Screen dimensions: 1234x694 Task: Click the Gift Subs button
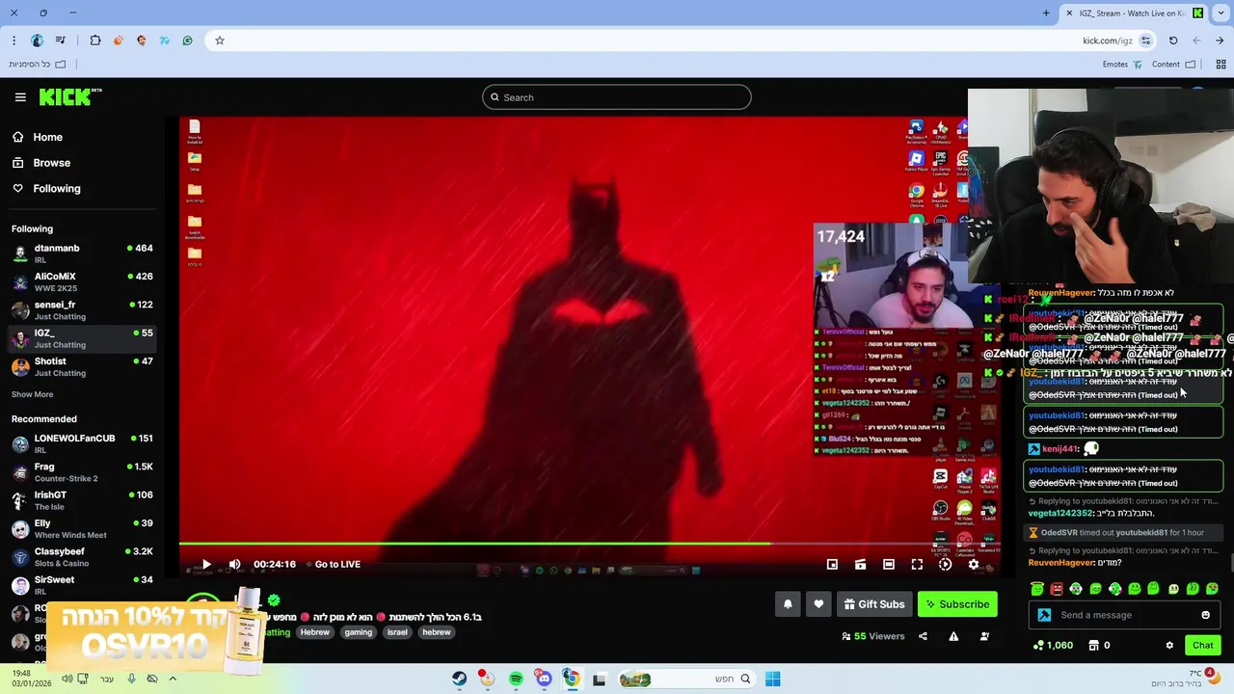tap(874, 604)
